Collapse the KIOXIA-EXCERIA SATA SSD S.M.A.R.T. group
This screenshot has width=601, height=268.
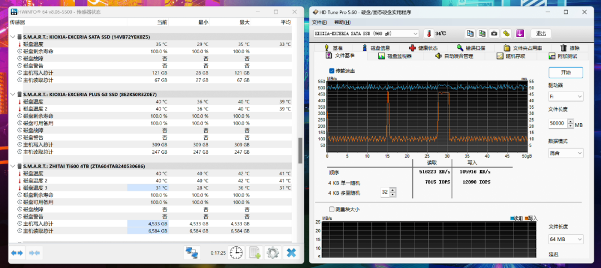(13, 37)
